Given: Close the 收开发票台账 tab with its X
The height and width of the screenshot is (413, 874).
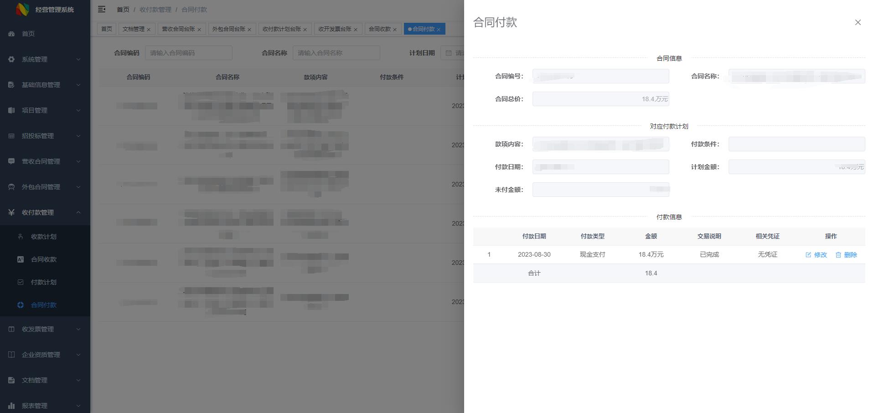Looking at the screenshot, I should (356, 30).
